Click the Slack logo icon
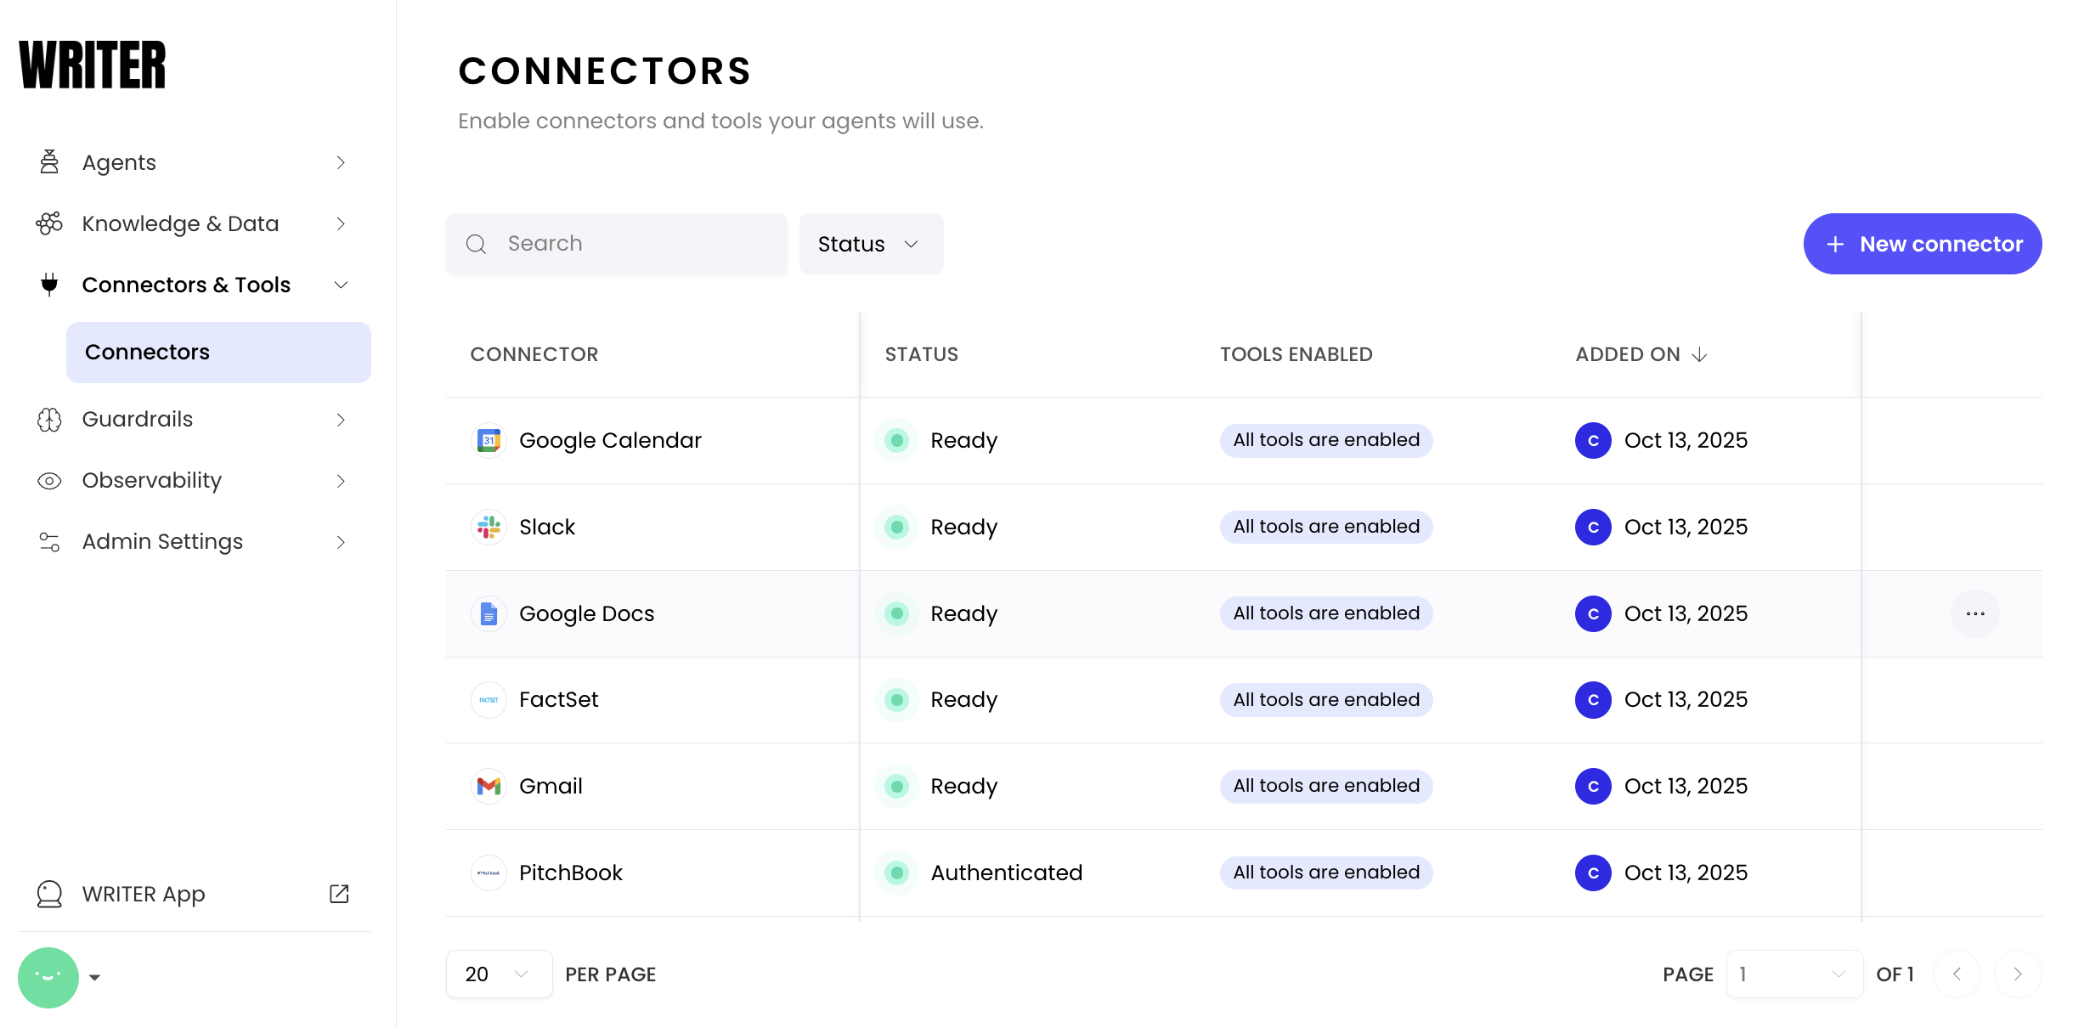 click(489, 527)
